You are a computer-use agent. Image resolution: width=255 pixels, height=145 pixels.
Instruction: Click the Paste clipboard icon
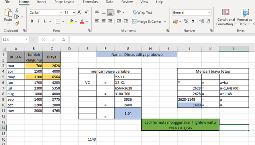(x=8, y=13)
